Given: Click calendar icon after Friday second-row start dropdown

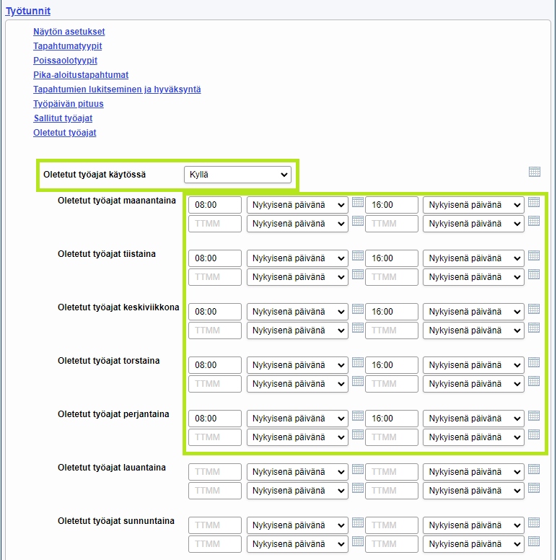Looking at the screenshot, I should coord(357,434).
